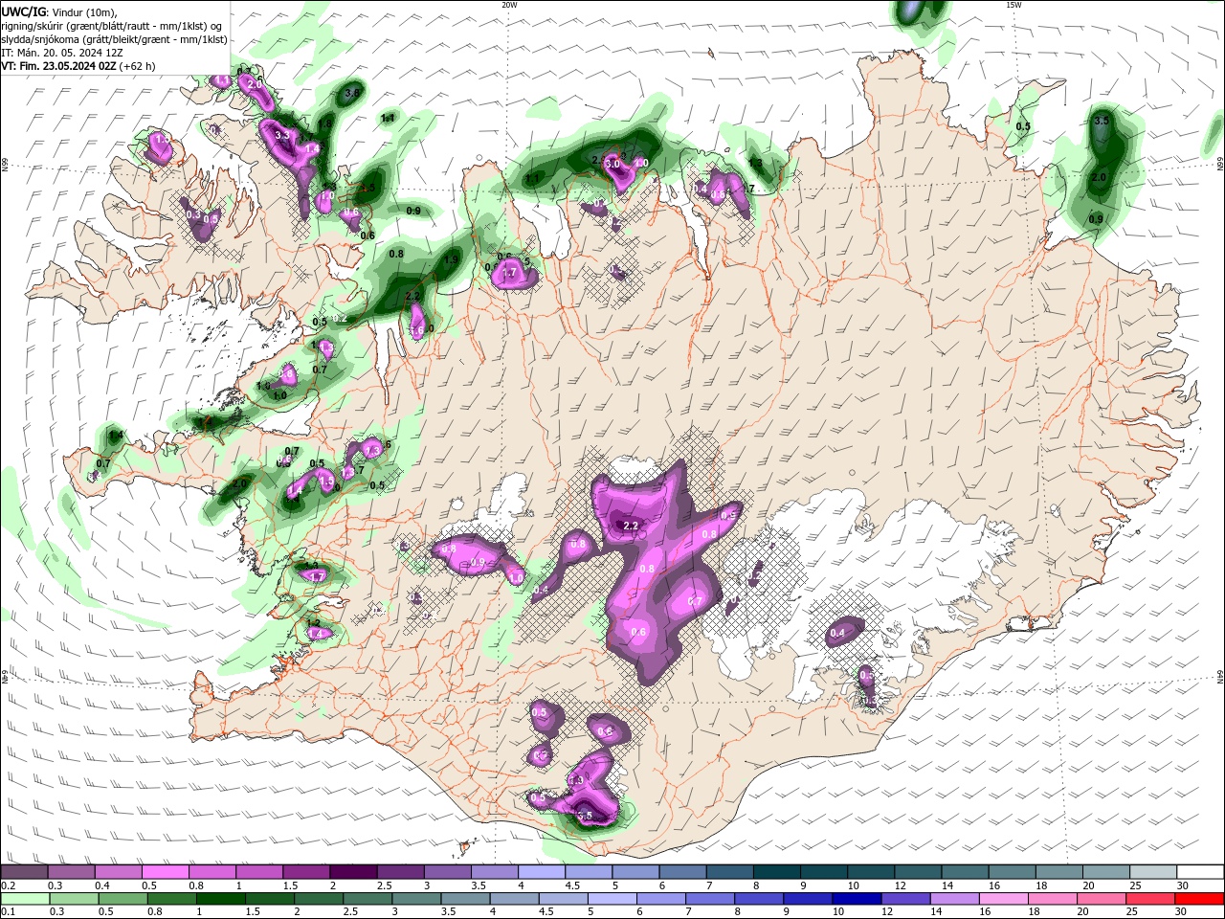Select the snow scale swatch between 2 and 2.5
The image size is (1225, 919).
353,871
